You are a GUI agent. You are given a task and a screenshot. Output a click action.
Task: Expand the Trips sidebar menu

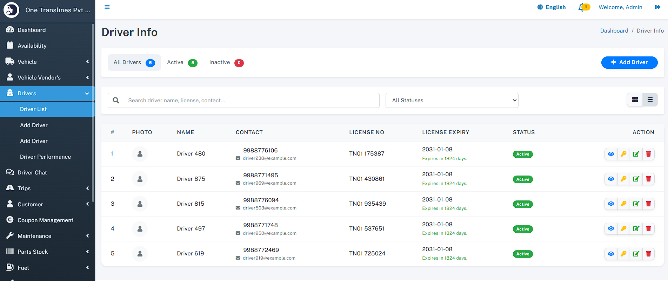(47, 188)
